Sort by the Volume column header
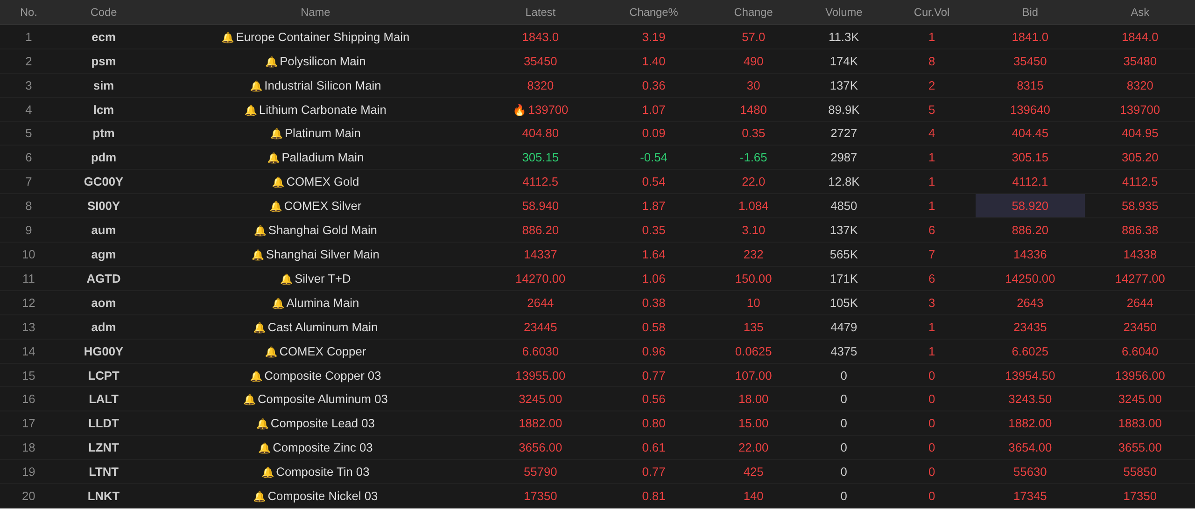Screen dimensions: 1195x515 pyautogui.click(x=844, y=12)
